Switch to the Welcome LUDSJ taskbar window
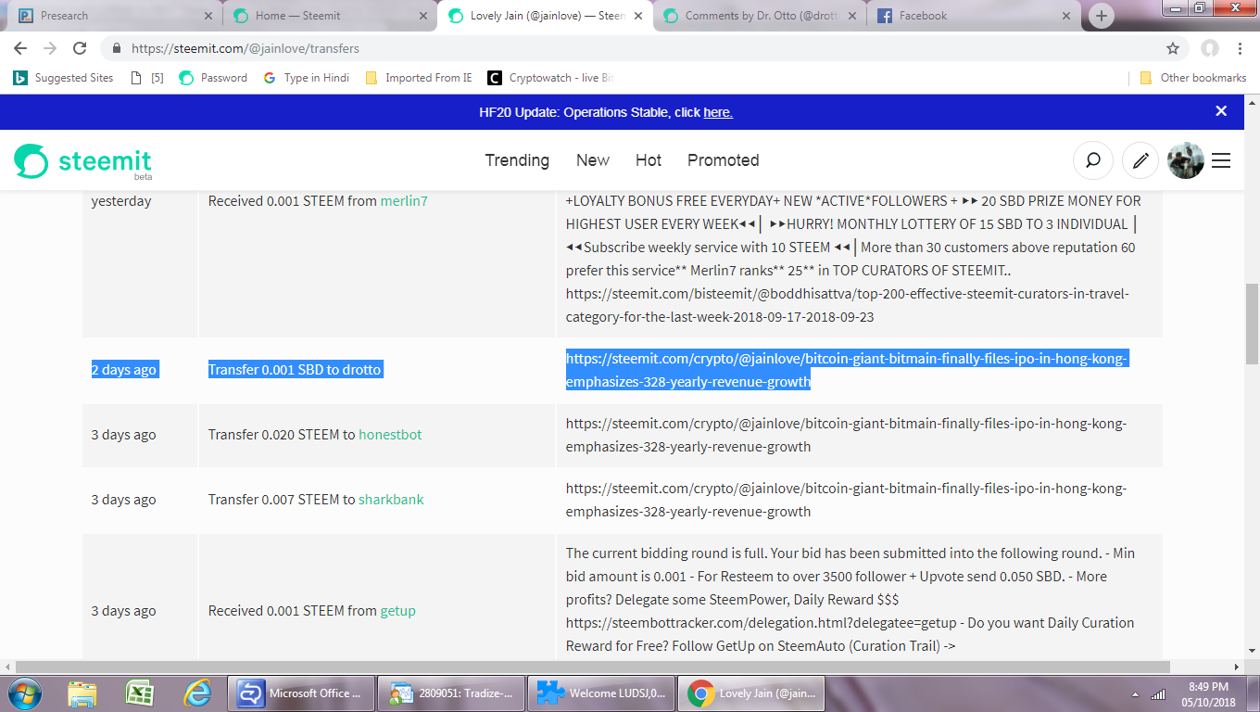 601,693
